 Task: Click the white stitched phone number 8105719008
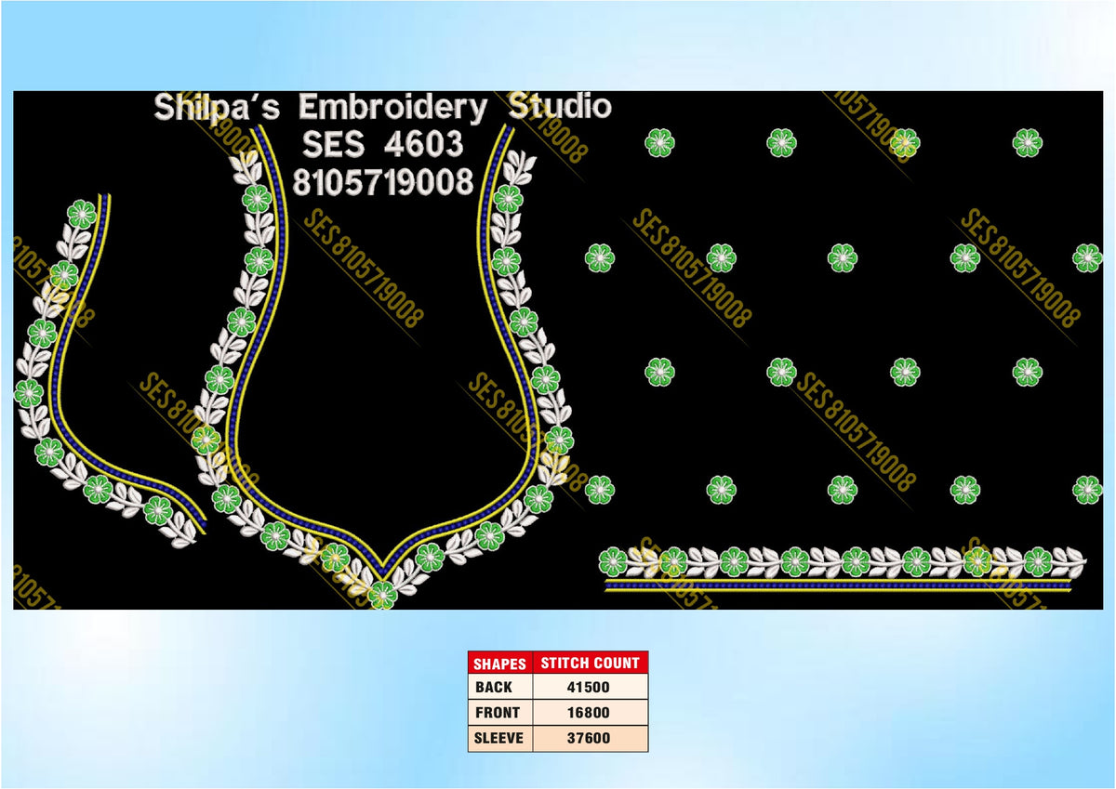tap(383, 181)
